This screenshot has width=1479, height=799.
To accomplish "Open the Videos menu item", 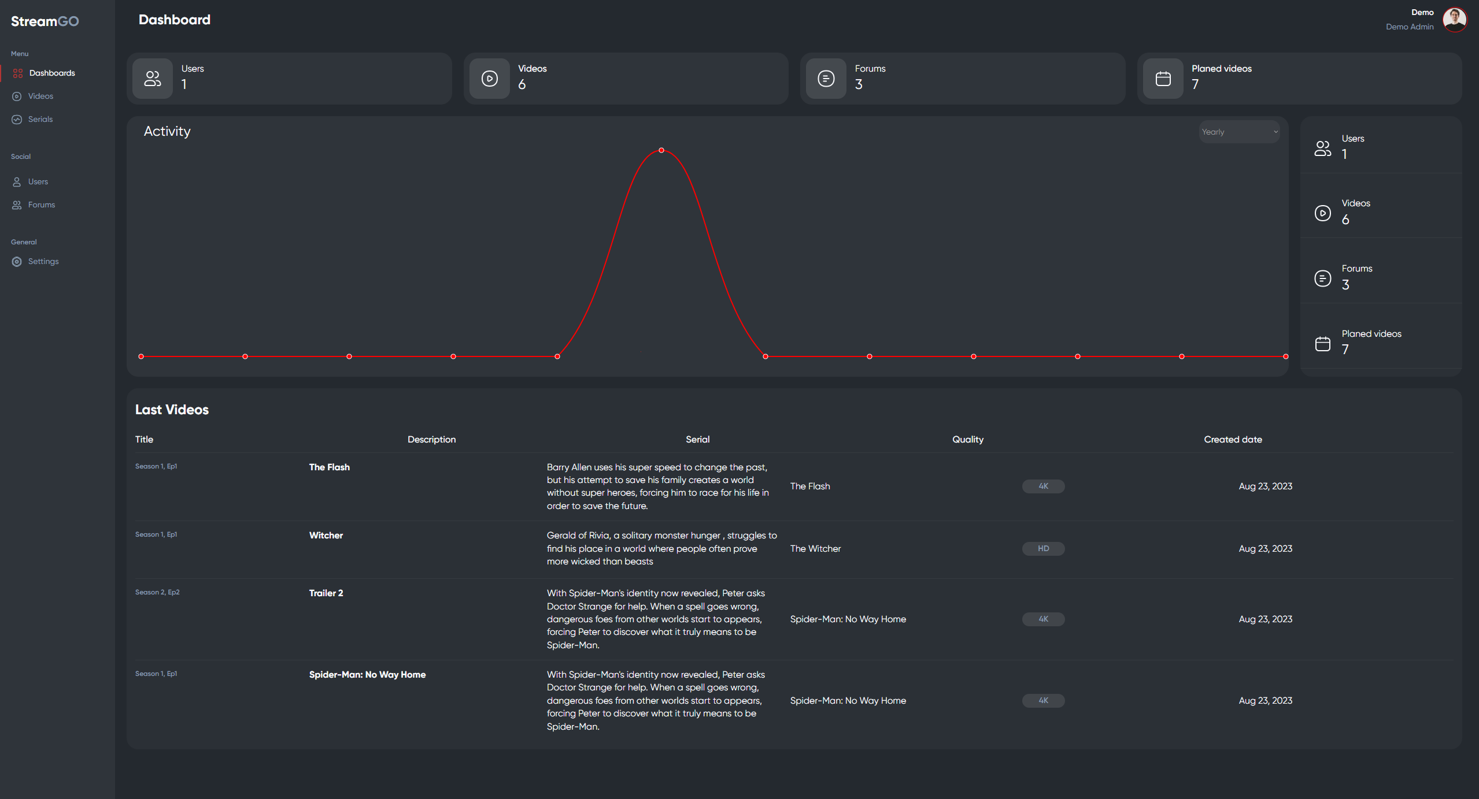I will click(40, 96).
